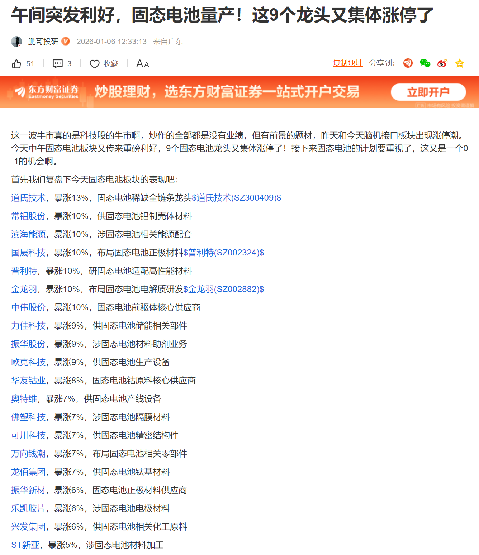Open the $道氏技术(SZ300409)$ stock tag
Image resolution: width=479 pixels, height=555 pixels.
click(237, 198)
